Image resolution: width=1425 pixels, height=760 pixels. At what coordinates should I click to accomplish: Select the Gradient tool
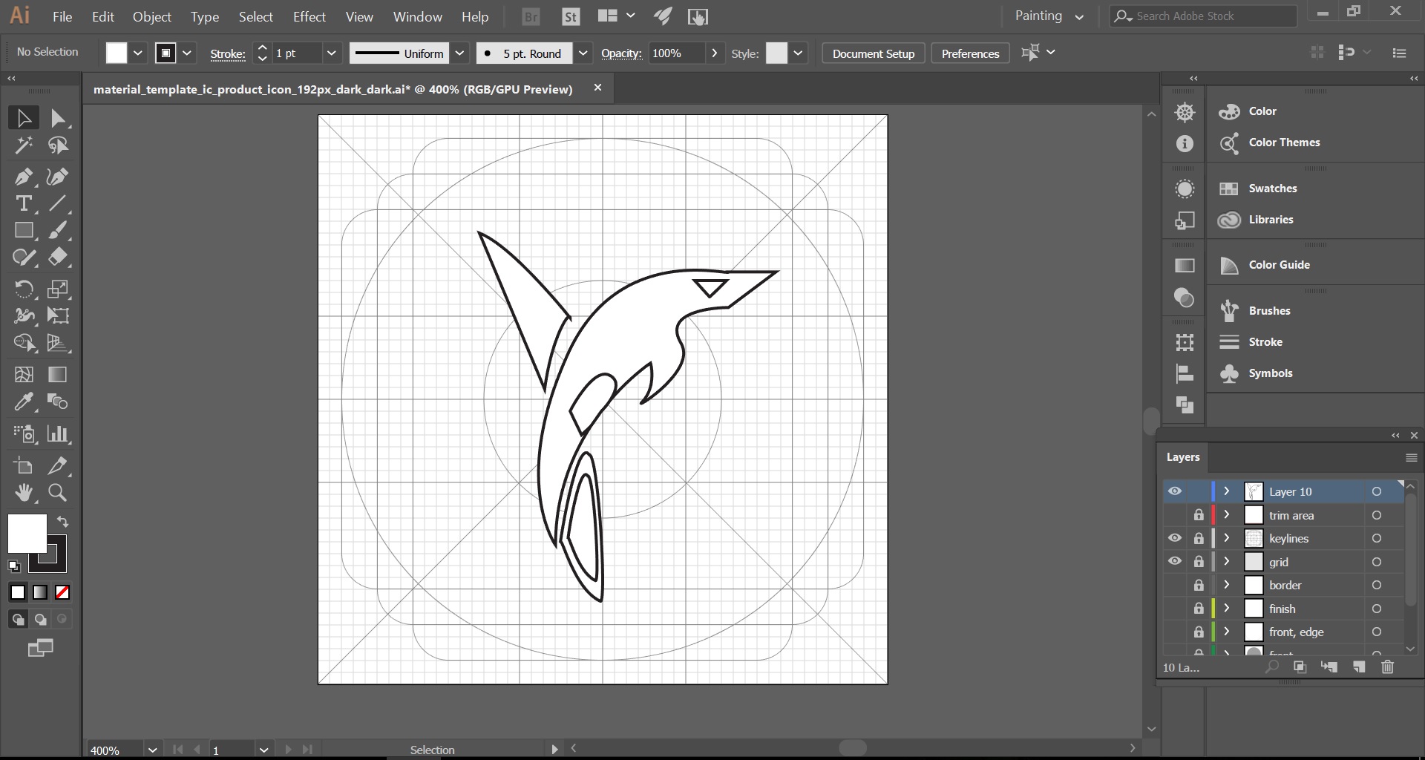point(58,375)
